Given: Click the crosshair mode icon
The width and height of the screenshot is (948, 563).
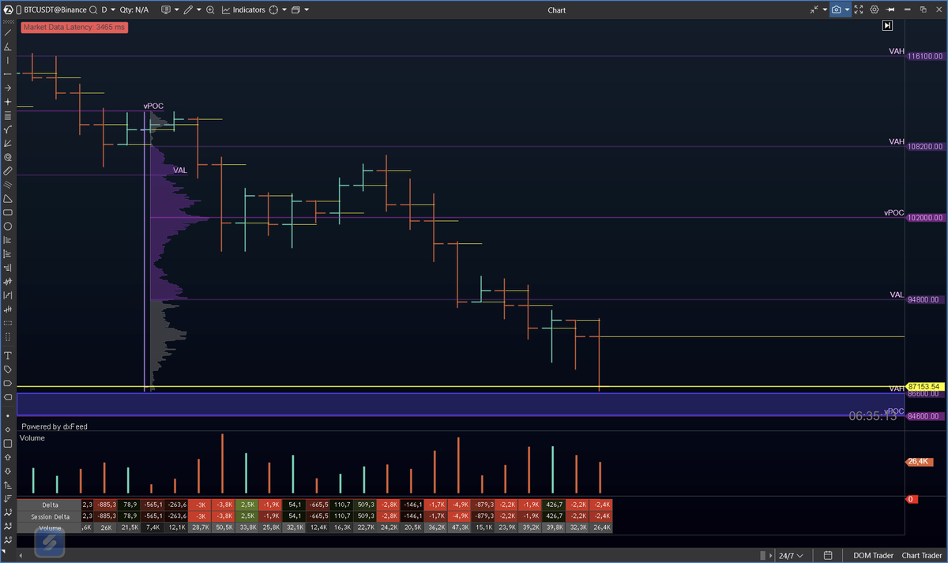Looking at the screenshot, I should click(273, 10).
